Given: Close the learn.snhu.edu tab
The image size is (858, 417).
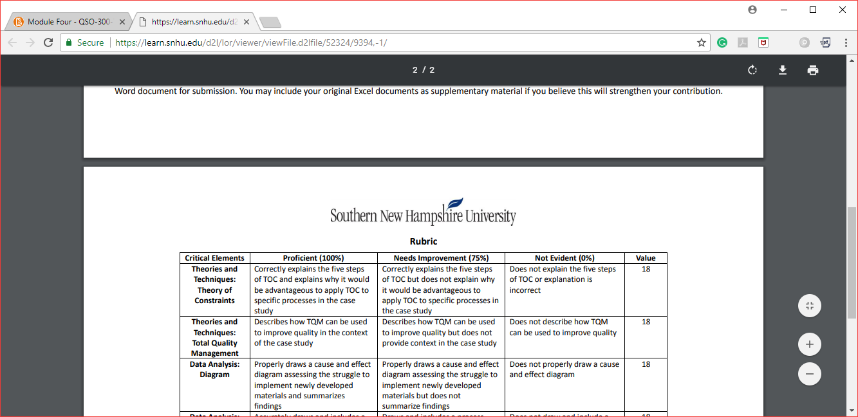Looking at the screenshot, I should coord(247,22).
